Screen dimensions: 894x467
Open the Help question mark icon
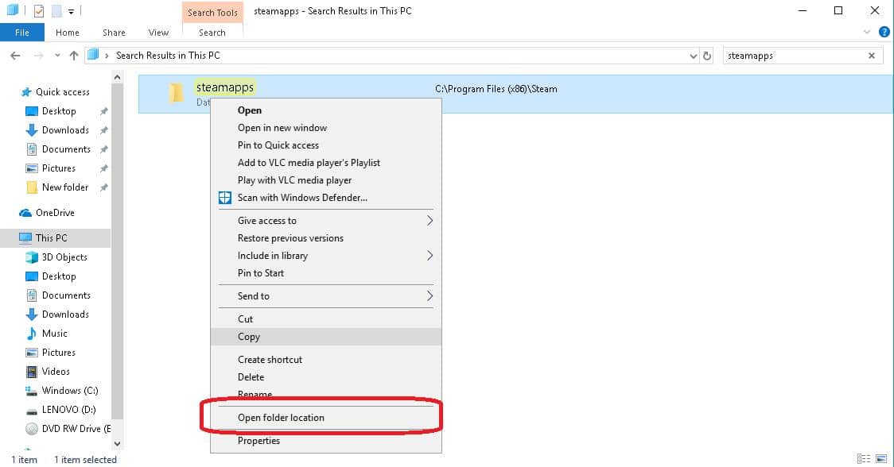pos(884,32)
